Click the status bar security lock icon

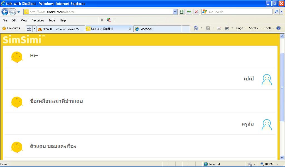(x=250, y=164)
